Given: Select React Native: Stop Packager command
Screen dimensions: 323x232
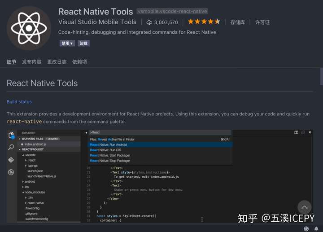Looking at the screenshot, I should click(160, 161).
